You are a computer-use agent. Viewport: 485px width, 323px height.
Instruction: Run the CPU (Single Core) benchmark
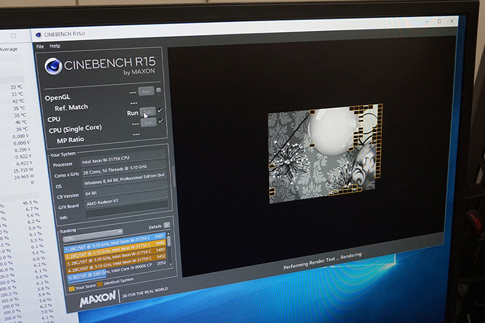(x=149, y=122)
